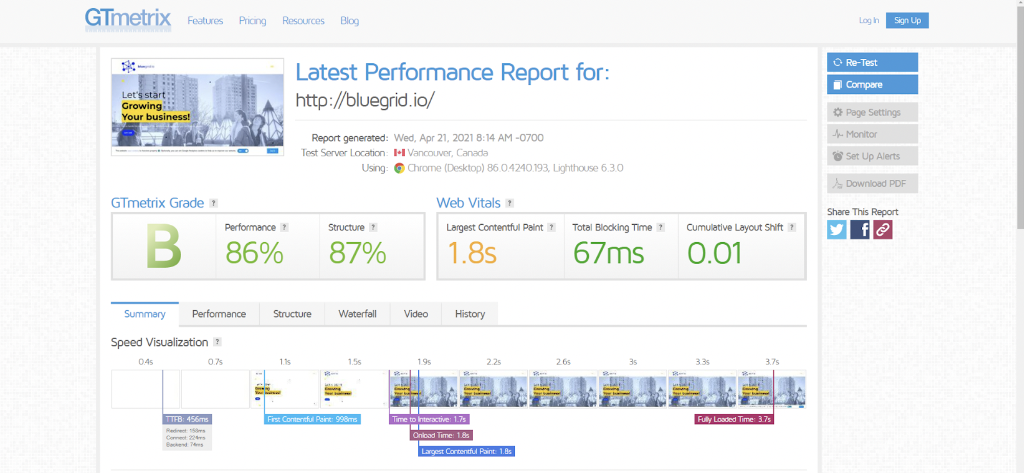This screenshot has width=1024, height=473.
Task: Click the 0.4s filmstrip frame
Action: pos(145,389)
